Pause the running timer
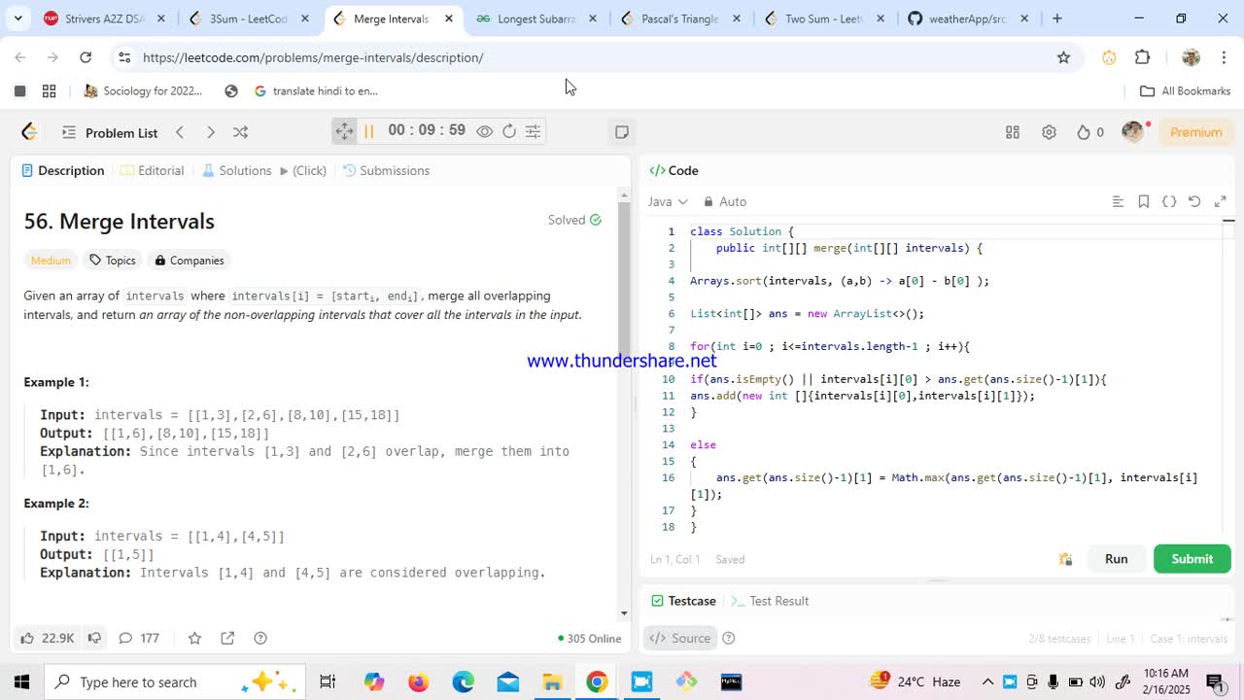1244x700 pixels. pos(368,131)
